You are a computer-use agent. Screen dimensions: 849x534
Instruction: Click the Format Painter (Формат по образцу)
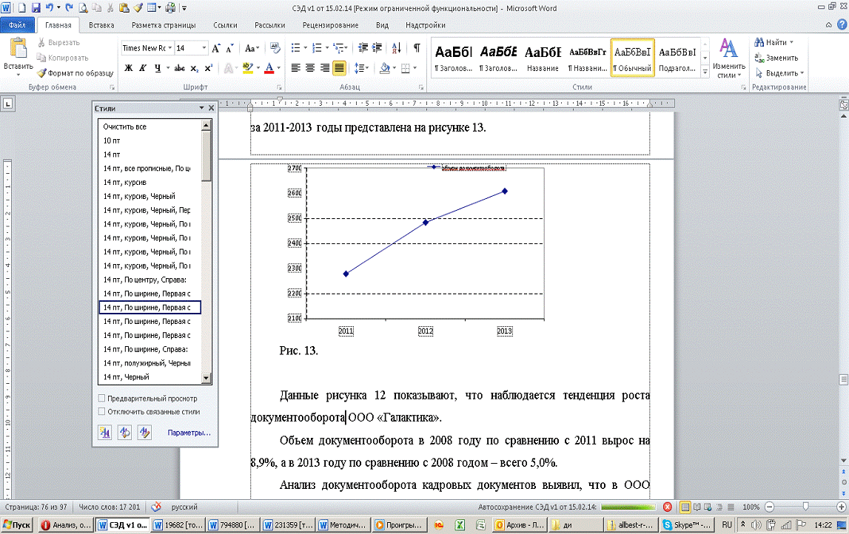(x=75, y=73)
